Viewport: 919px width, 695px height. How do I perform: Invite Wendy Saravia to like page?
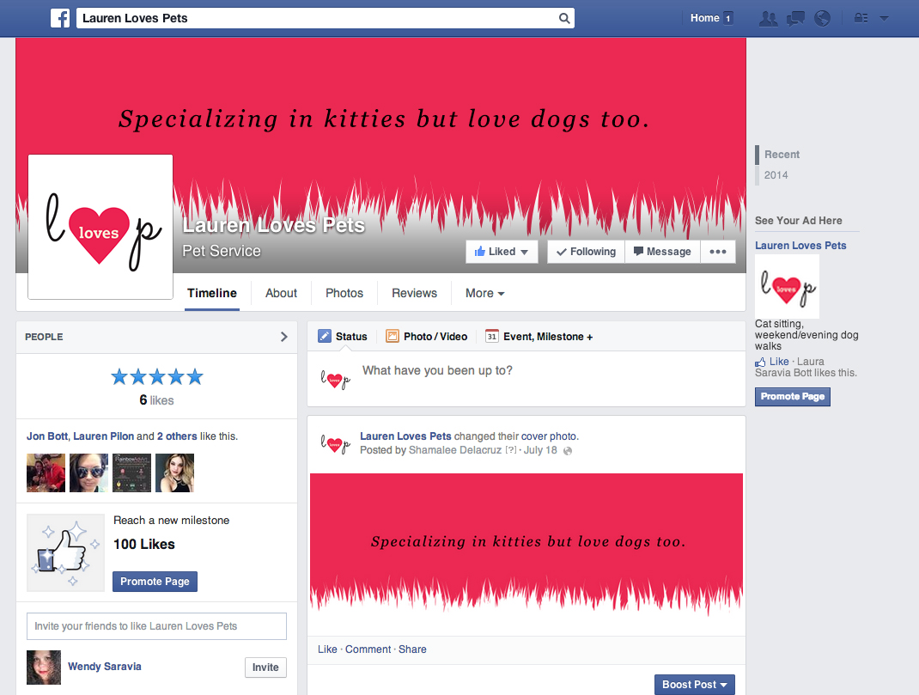click(265, 668)
